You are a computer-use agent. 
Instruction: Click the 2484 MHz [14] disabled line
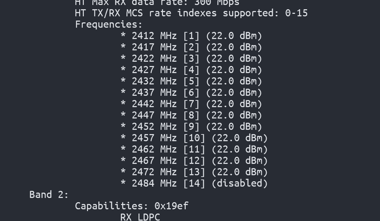[194, 183]
